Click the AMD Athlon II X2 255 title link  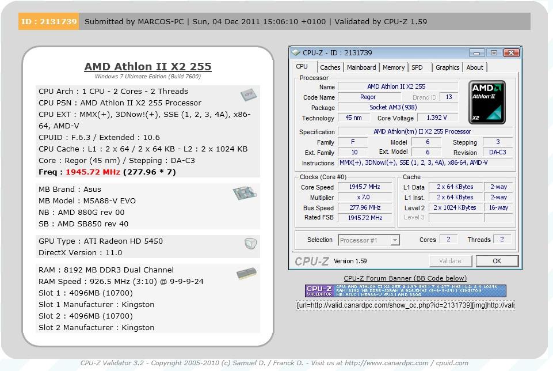click(x=148, y=66)
